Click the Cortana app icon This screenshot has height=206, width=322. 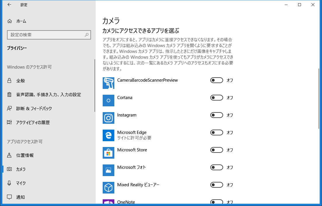[108, 101]
